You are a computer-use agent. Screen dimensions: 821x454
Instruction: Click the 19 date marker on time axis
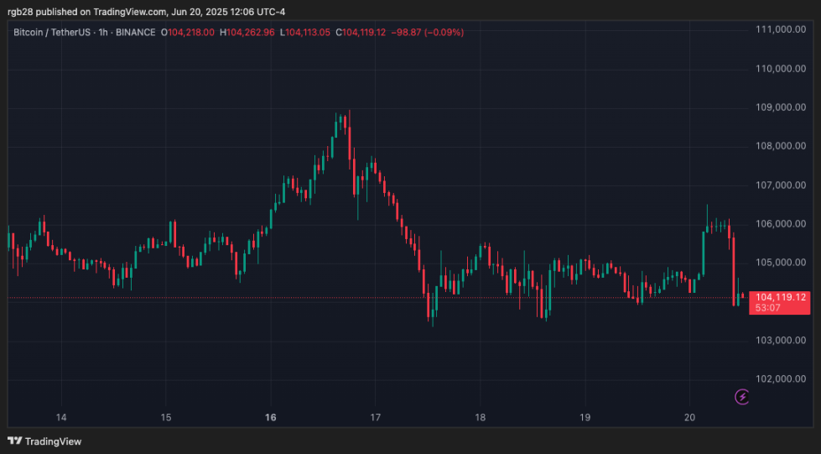pos(585,418)
